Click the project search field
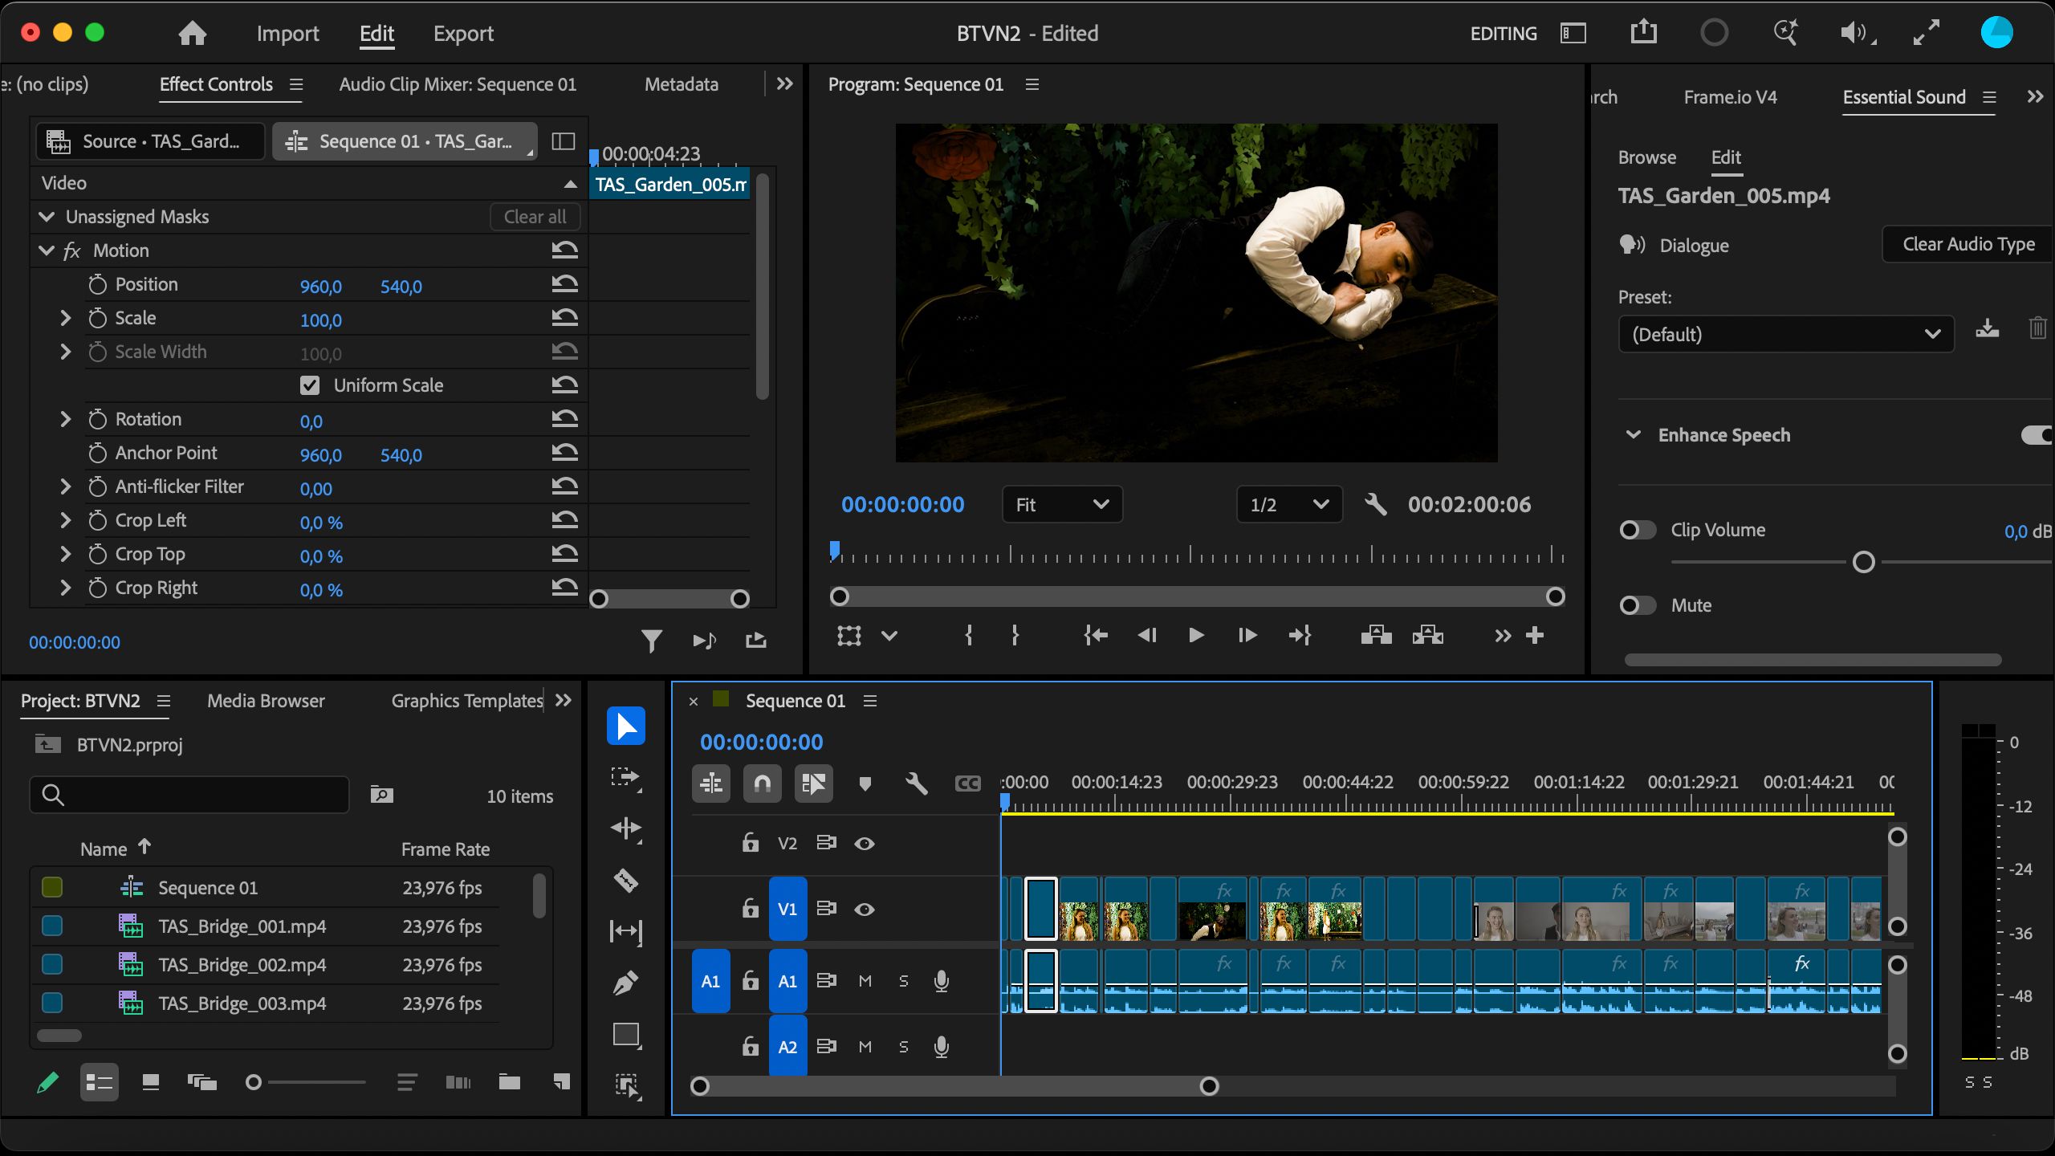 point(189,795)
